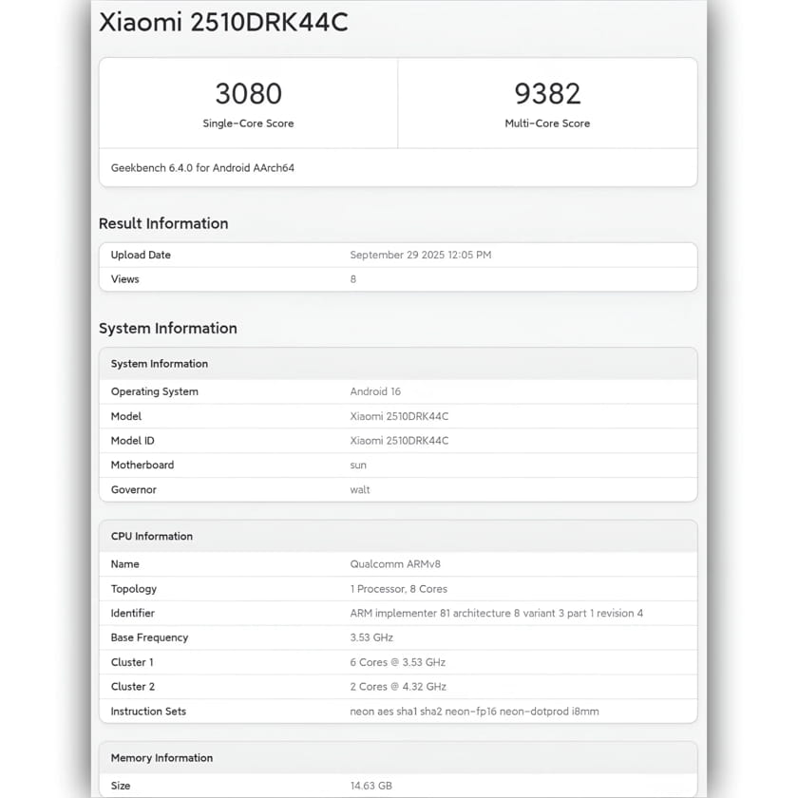Click the System Information section heading
This screenshot has width=798, height=798.
pyautogui.click(x=168, y=328)
